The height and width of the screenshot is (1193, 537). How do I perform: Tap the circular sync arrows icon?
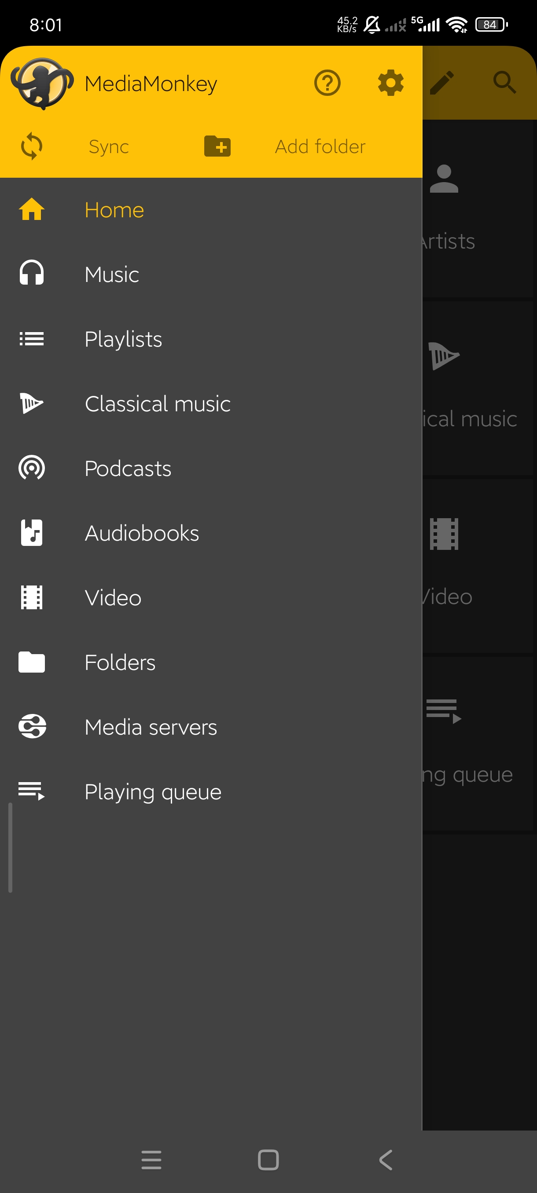[x=32, y=146]
